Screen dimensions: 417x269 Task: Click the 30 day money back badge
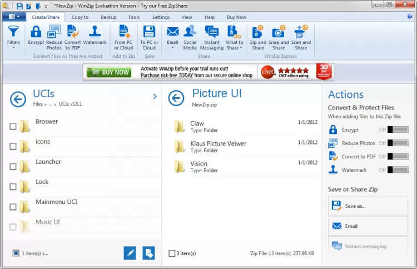pos(324,71)
